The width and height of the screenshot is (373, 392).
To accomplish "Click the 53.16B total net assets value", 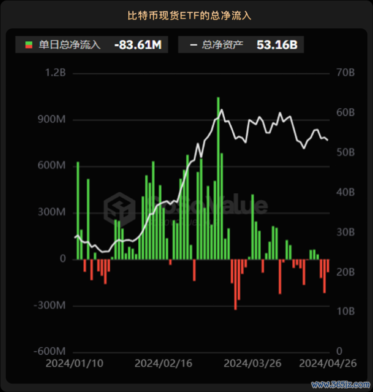I will 277,45.
